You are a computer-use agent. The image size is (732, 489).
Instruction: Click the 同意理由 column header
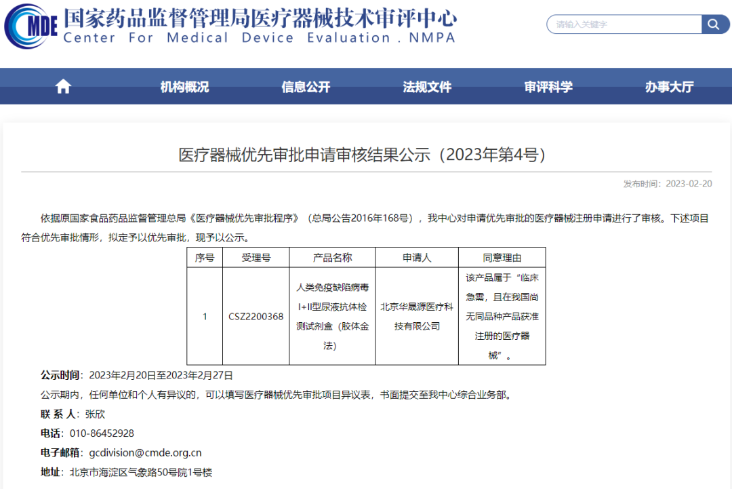tap(502, 258)
